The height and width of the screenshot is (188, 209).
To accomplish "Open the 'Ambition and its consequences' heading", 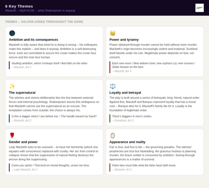I will pos(33,40).
